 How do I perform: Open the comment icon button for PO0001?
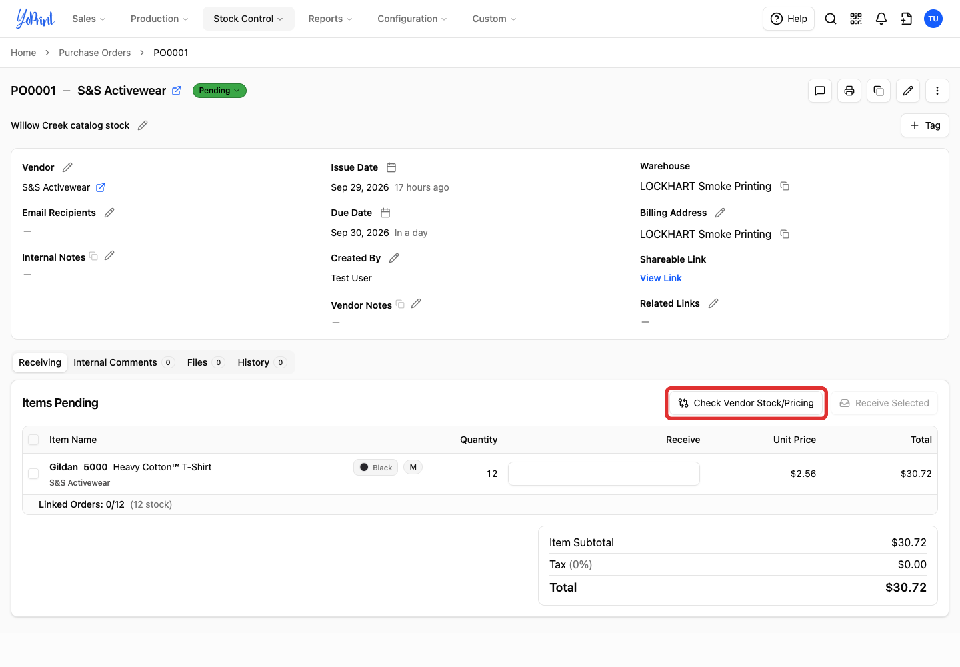point(820,91)
